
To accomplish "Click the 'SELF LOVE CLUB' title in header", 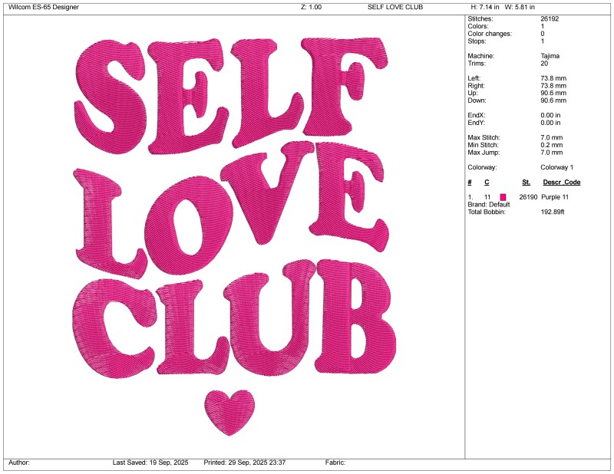I will [395, 7].
